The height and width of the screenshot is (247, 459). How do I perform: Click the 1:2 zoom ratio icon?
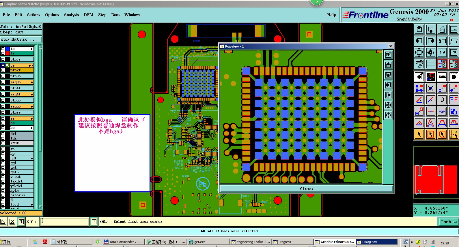[x=442, y=52]
